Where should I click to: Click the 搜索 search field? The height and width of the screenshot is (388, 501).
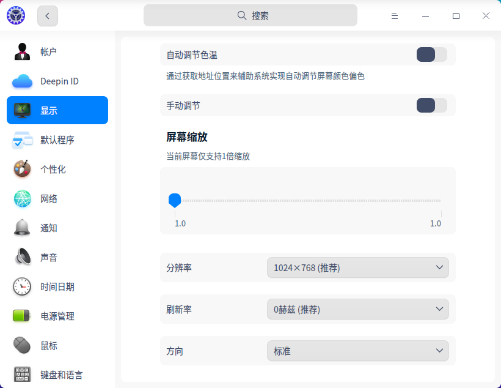(250, 15)
